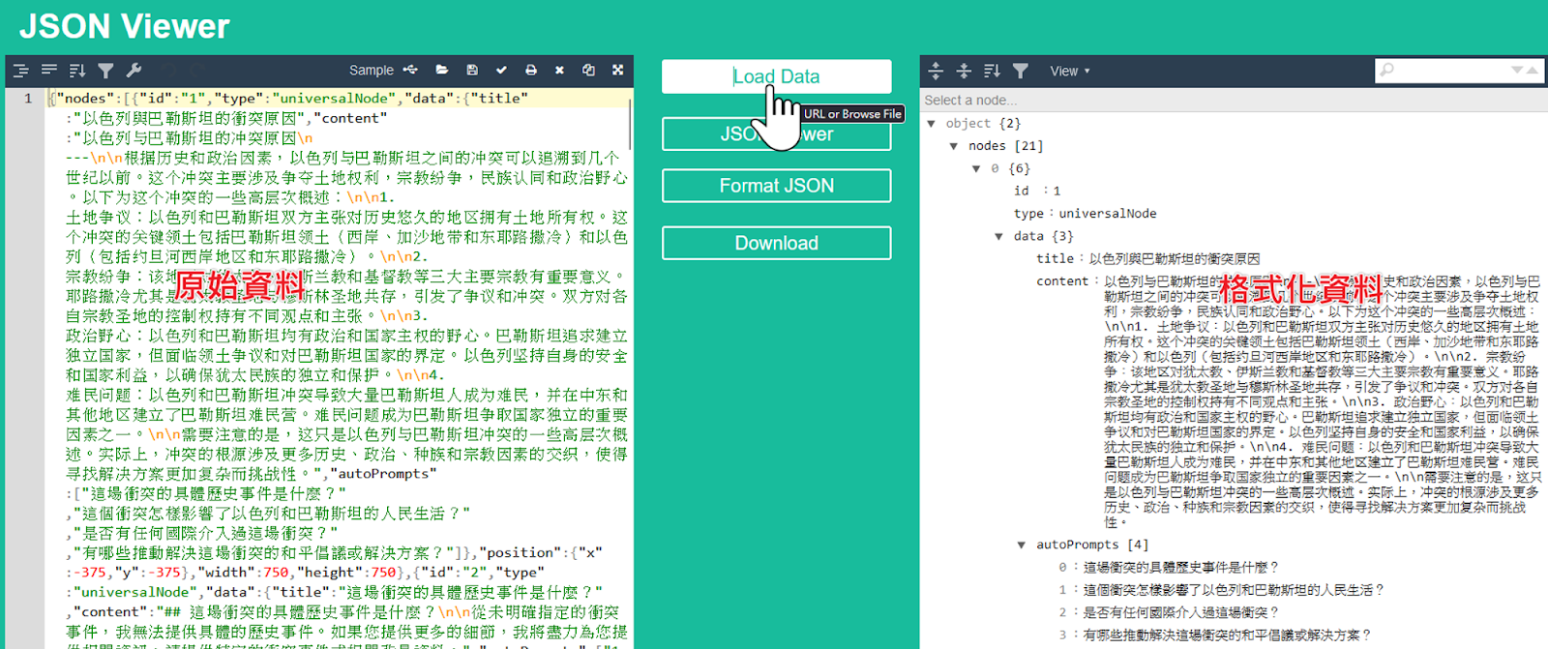Click the id value 1 in tree
Image resolution: width=1548 pixels, height=649 pixels.
1057,191
